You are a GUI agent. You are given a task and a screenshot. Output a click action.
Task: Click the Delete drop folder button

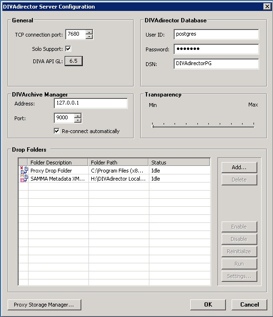coord(239,180)
